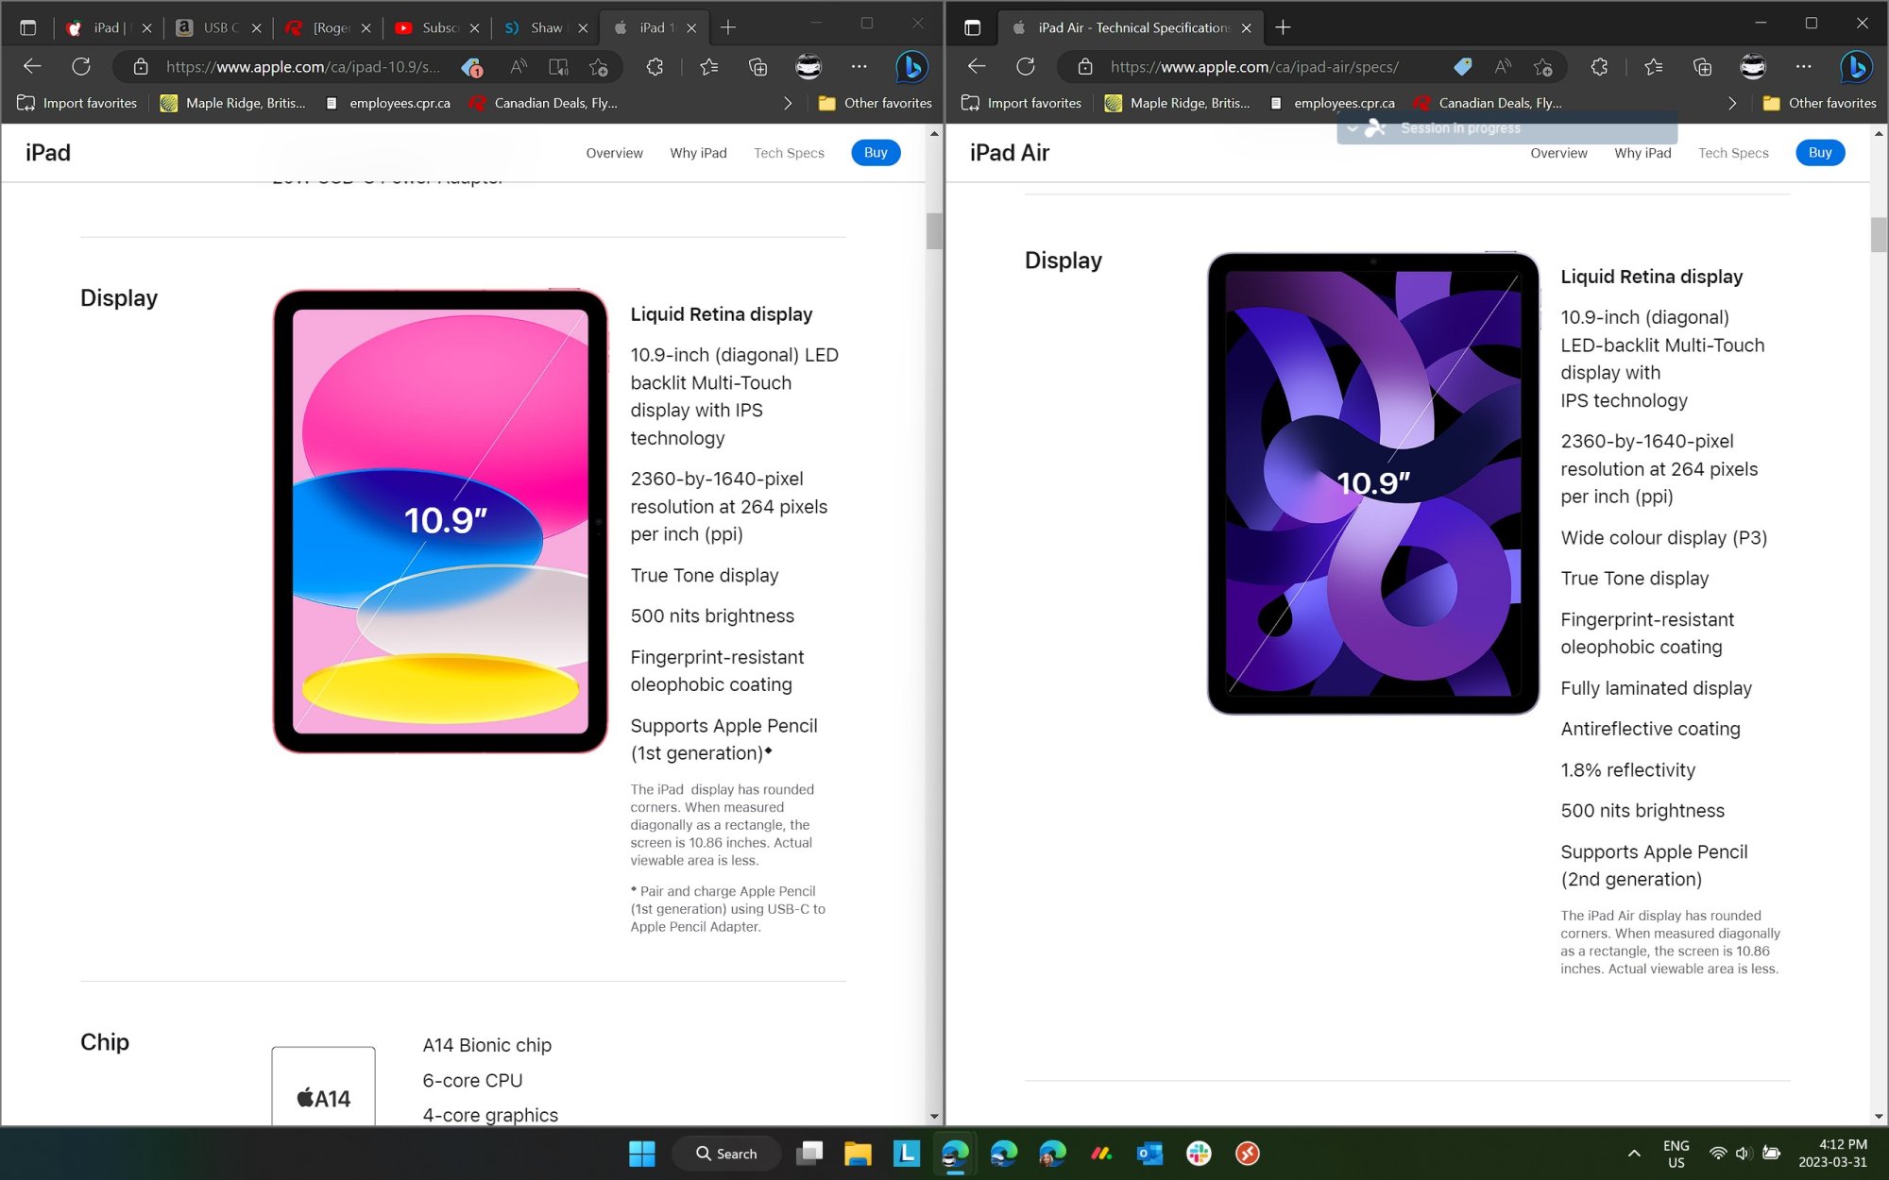Expand bookmarks overflow chevron in left browser
1889x1180 pixels.
click(x=788, y=103)
